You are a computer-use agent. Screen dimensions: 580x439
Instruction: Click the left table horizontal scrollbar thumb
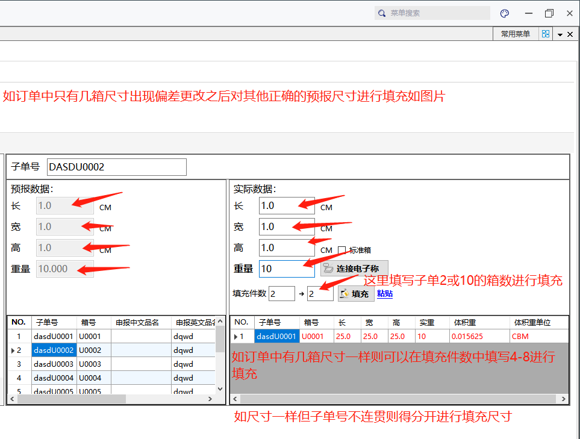pos(72,399)
